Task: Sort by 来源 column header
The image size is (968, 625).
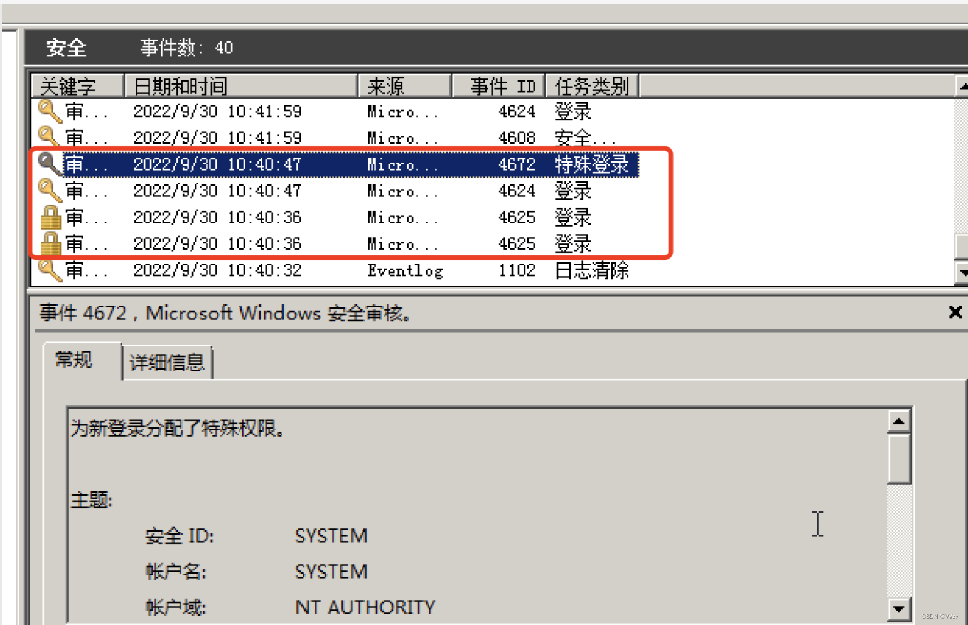Action: coord(405,86)
